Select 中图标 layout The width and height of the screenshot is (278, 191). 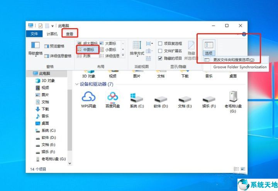pos(88,50)
